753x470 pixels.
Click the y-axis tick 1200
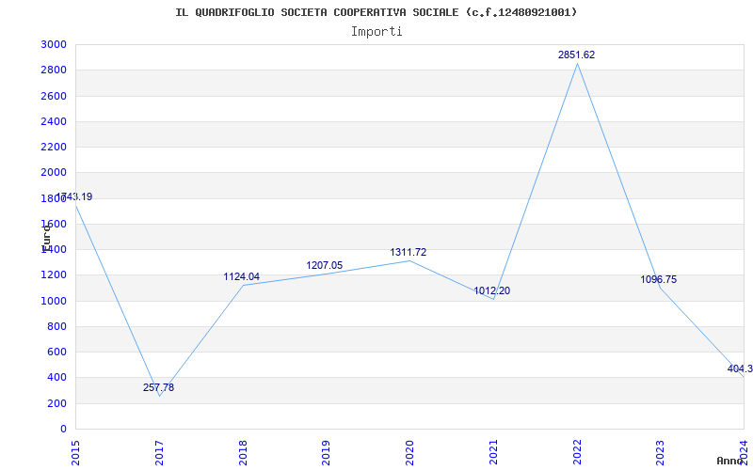click(54, 275)
